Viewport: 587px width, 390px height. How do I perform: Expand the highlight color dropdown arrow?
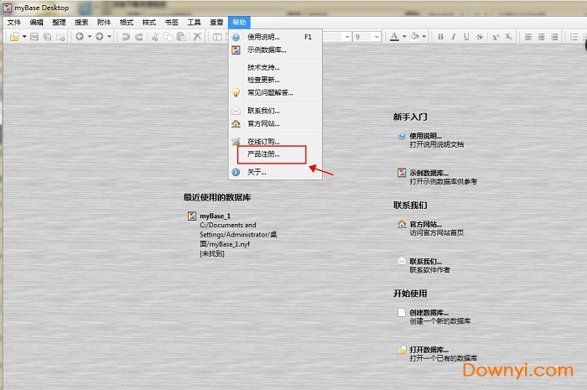[x=424, y=37]
